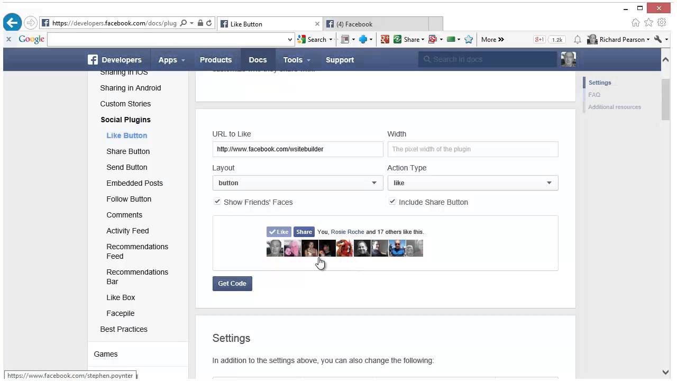677x381 pixels.
Task: Open the Layout dropdown set to button
Action: [x=297, y=183]
